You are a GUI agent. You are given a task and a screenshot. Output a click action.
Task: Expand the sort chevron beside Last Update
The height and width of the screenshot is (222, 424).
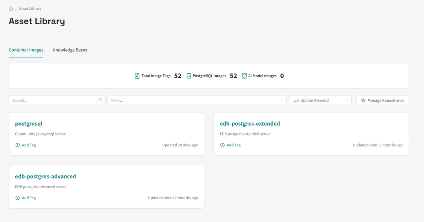(x=347, y=100)
